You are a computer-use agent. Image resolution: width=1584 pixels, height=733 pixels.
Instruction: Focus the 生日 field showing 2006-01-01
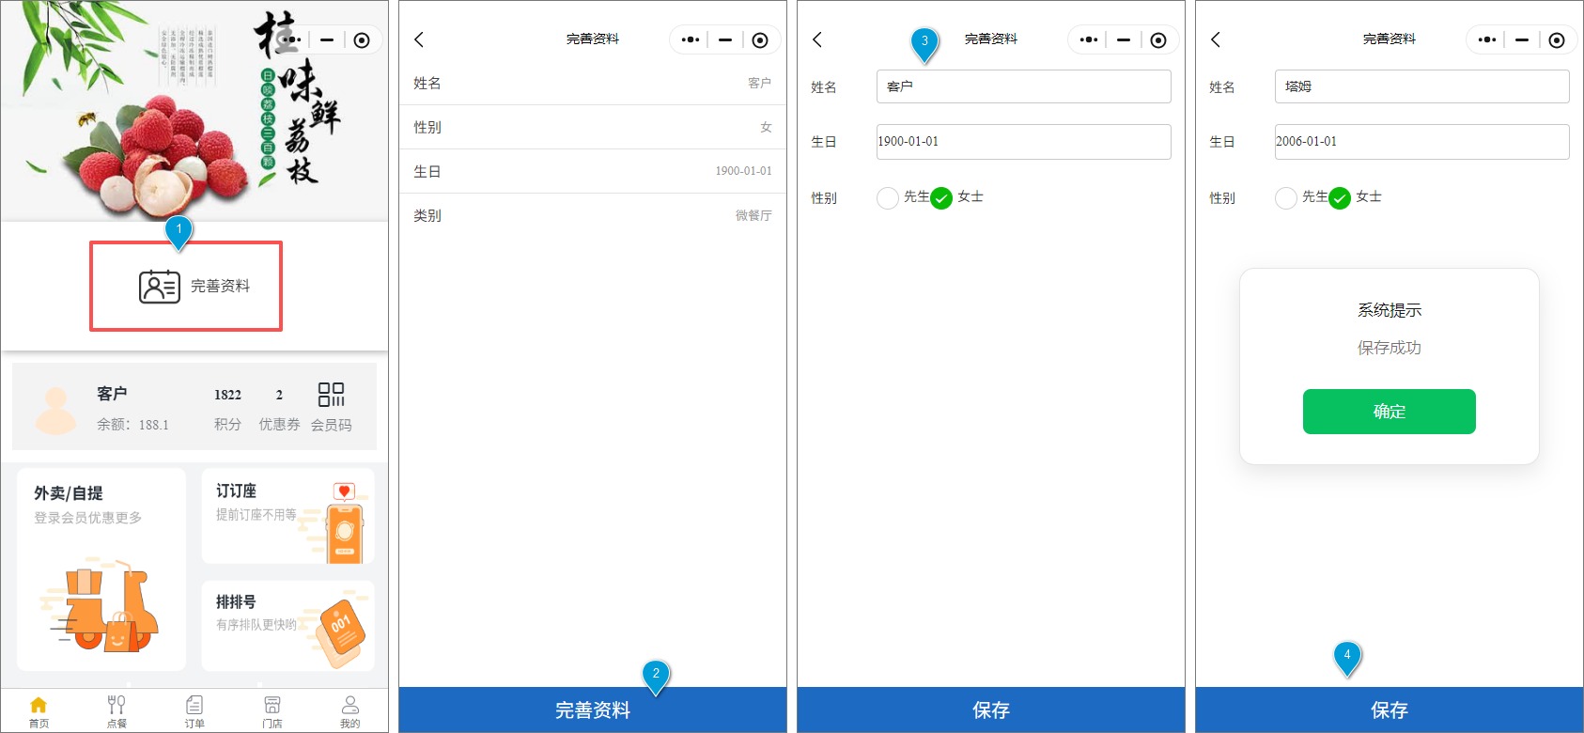[x=1422, y=142]
